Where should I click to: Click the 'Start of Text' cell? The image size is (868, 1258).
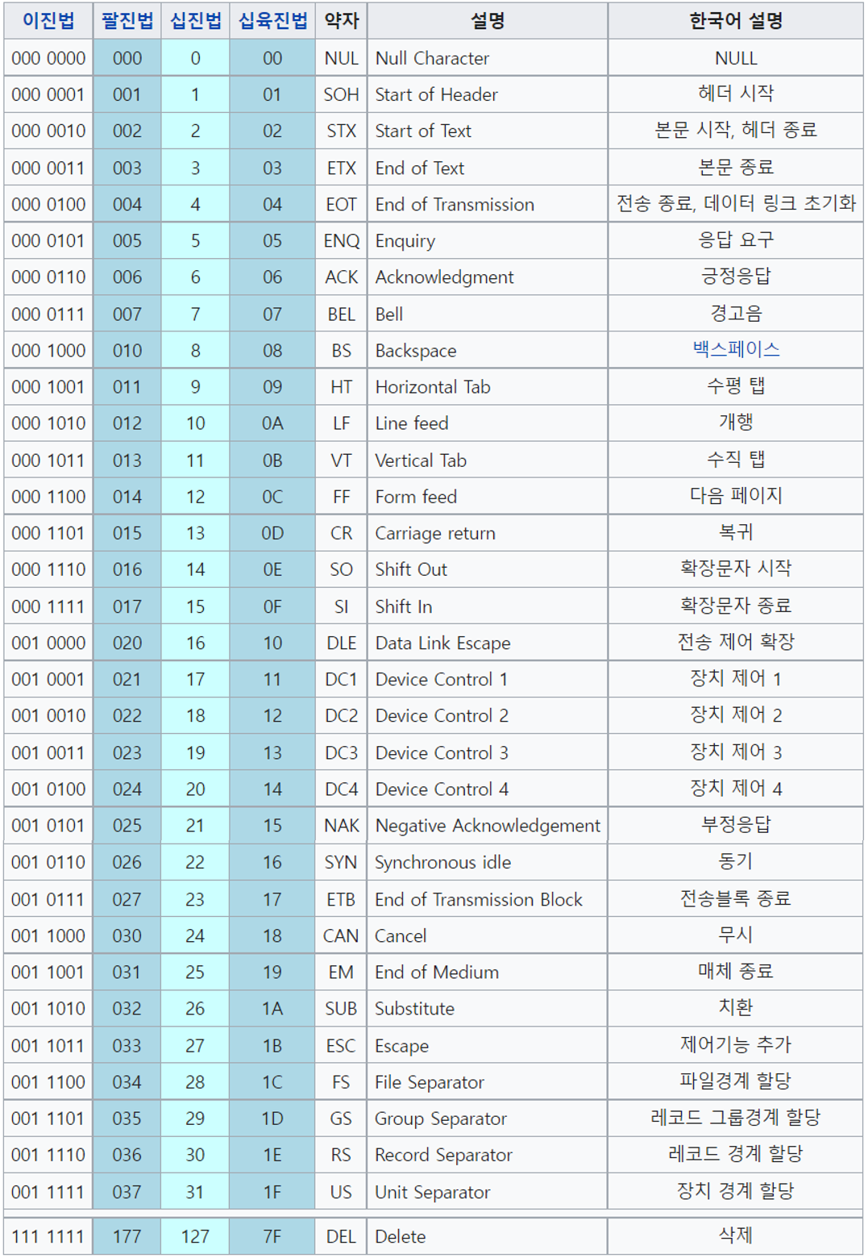(488, 131)
